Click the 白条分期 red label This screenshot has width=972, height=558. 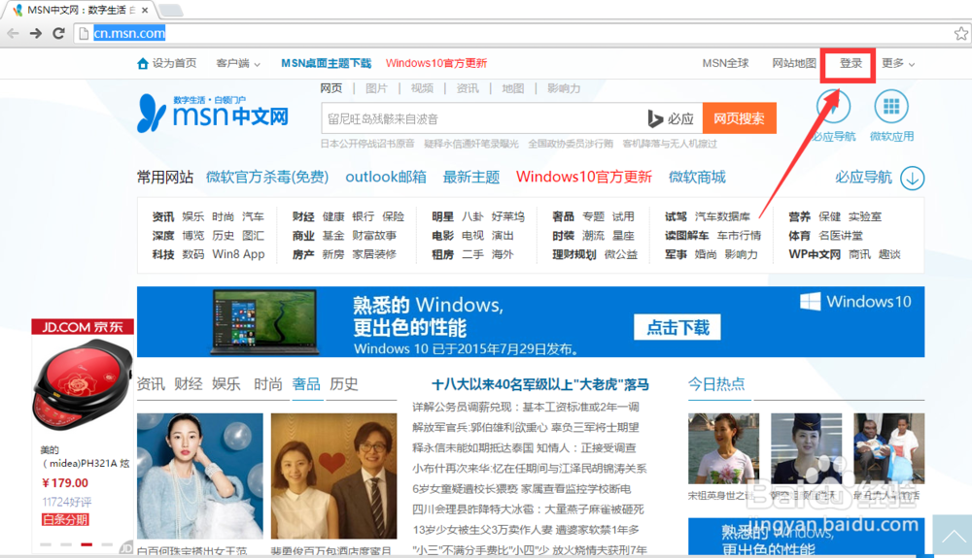pyautogui.click(x=65, y=519)
